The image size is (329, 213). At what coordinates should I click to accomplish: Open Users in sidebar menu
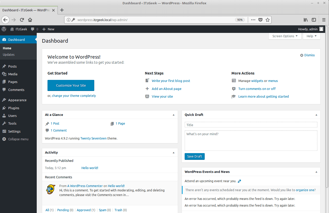[18, 116]
